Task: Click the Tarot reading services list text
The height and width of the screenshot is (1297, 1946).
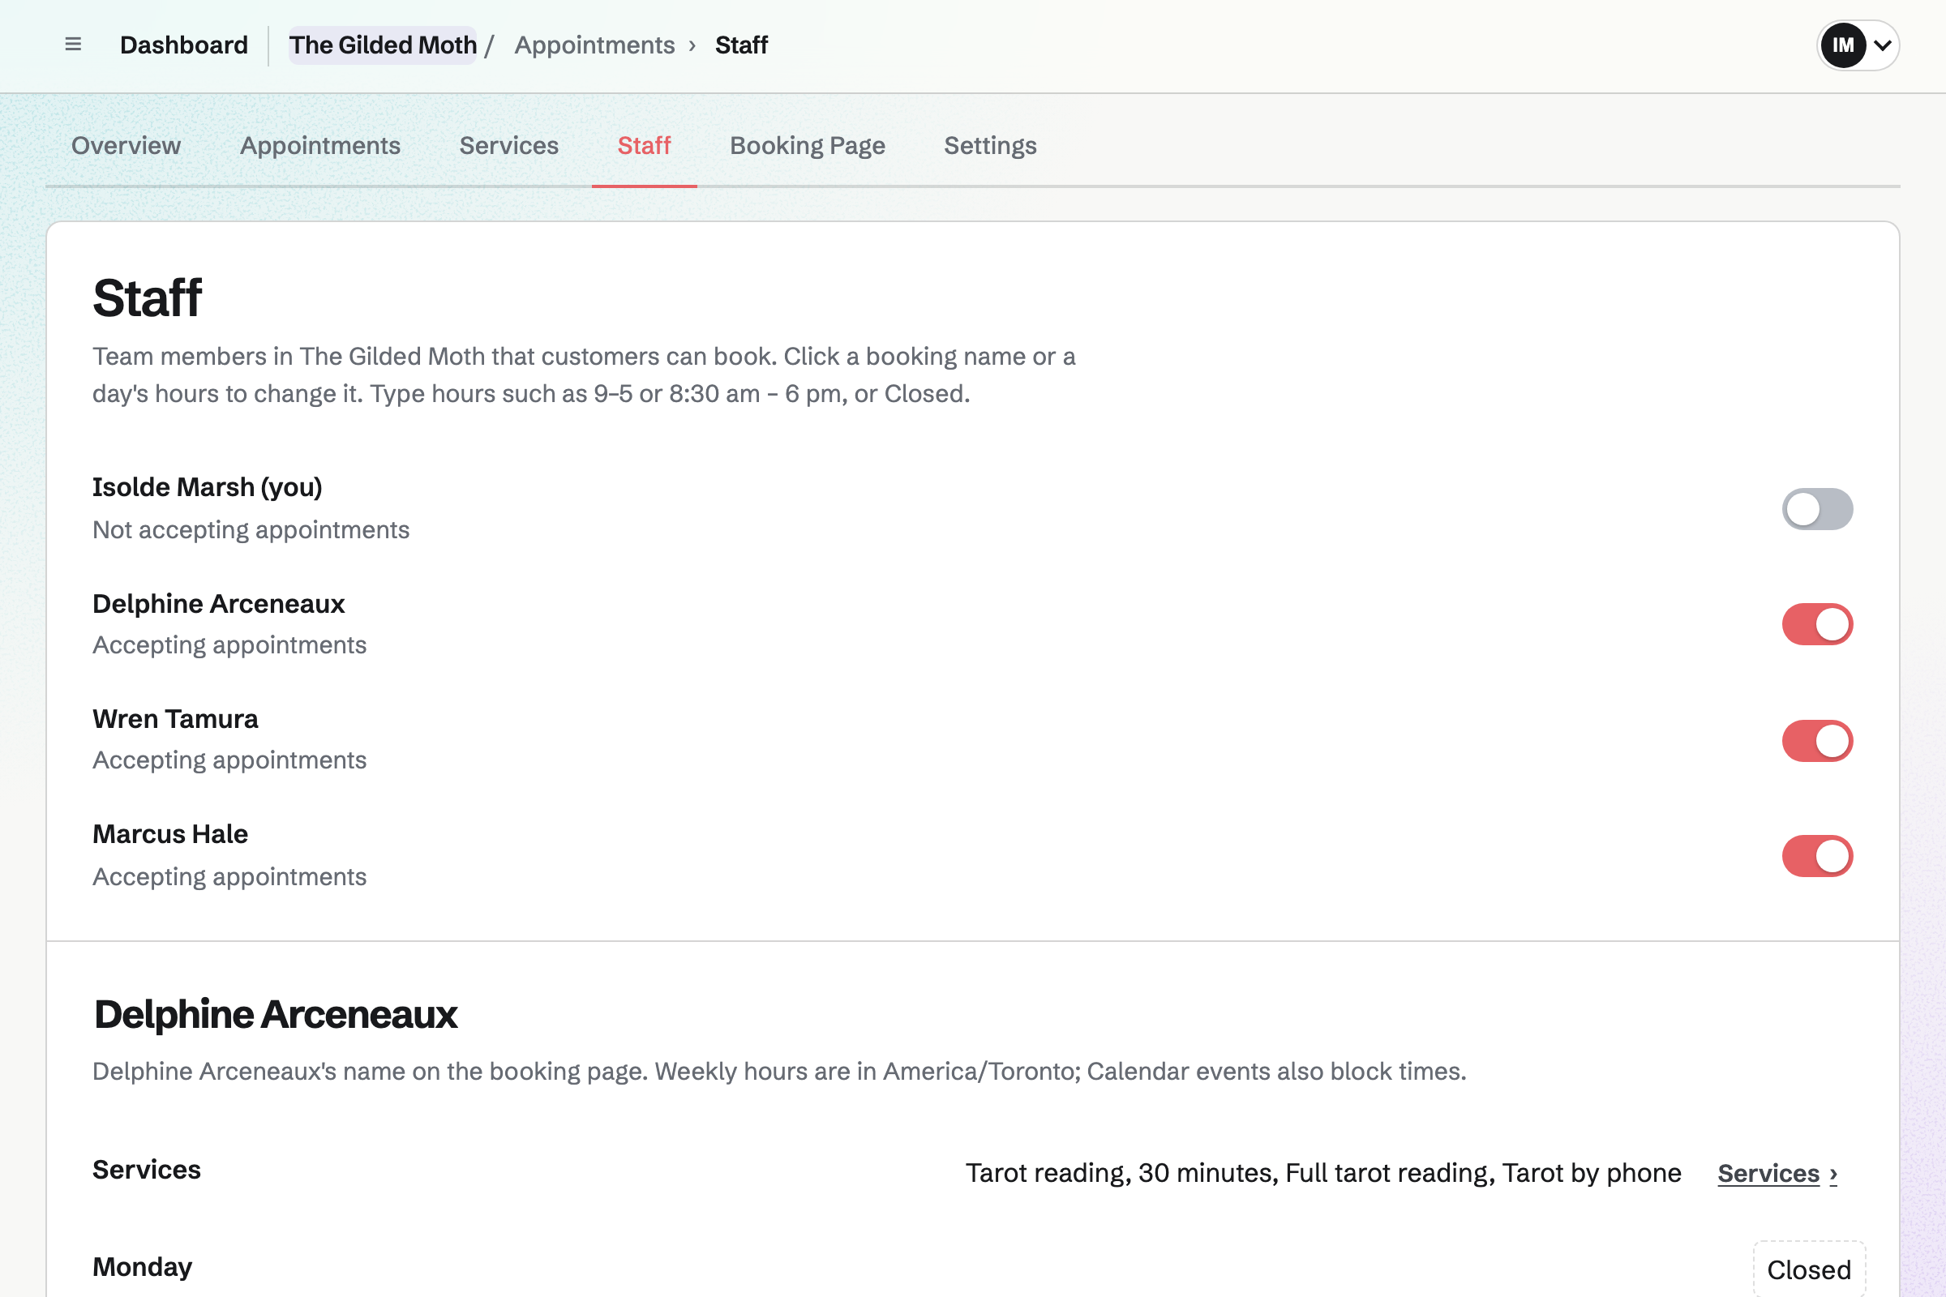Action: coord(1323,1173)
